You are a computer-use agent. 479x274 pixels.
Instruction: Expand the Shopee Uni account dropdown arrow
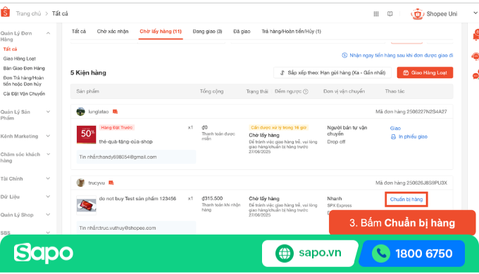pos(475,13)
